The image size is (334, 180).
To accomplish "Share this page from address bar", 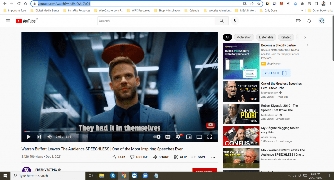I will [252, 4].
